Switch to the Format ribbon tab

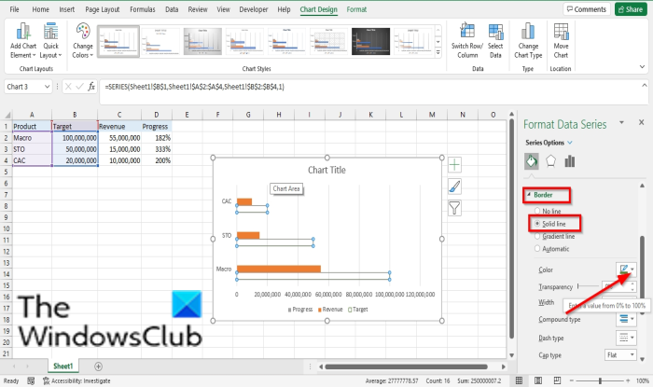356,9
